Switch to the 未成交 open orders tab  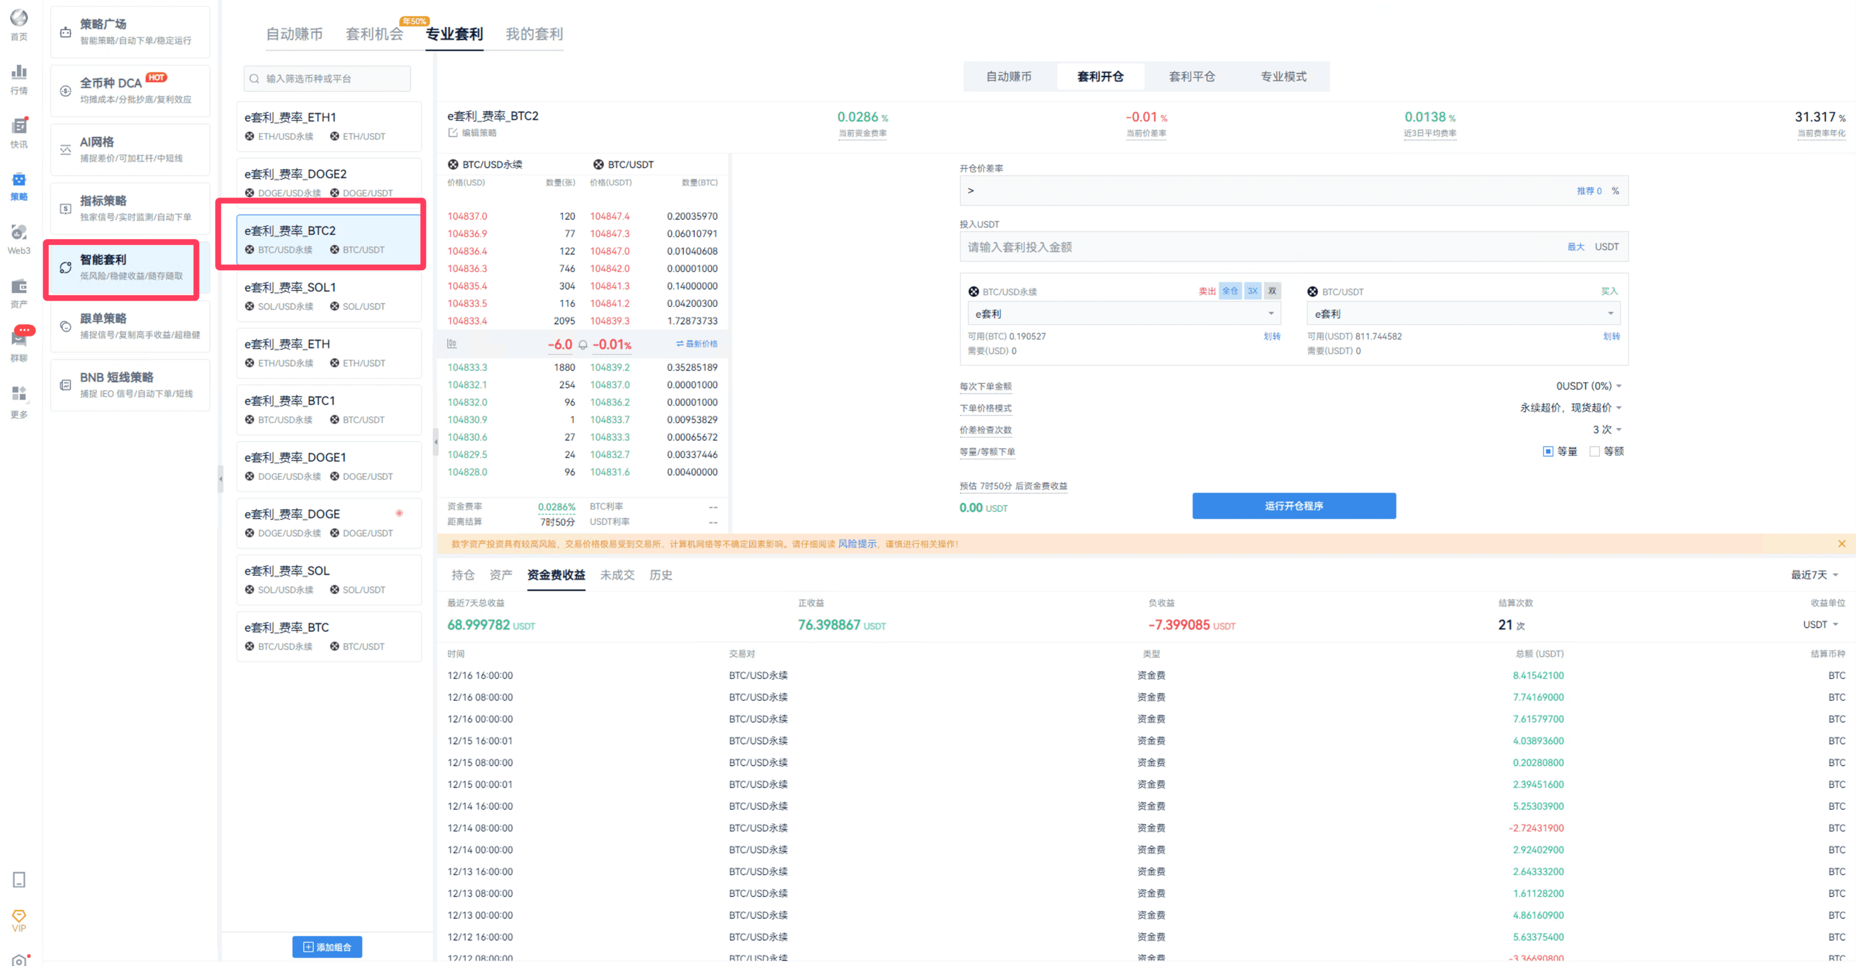tap(617, 575)
